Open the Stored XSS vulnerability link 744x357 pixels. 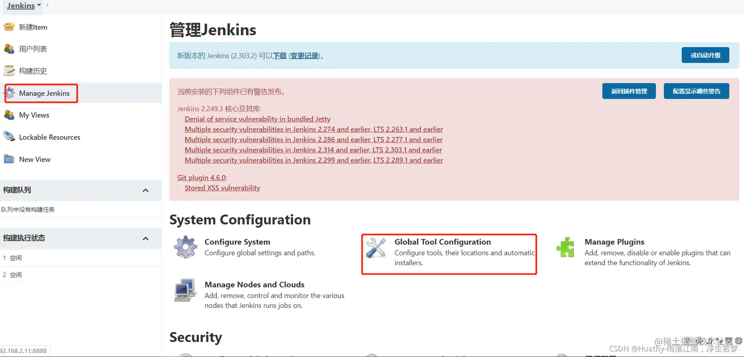[222, 188]
